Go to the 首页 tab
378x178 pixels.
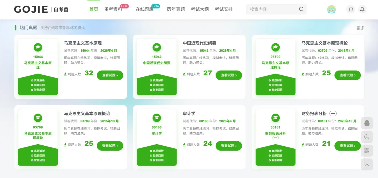tap(94, 9)
